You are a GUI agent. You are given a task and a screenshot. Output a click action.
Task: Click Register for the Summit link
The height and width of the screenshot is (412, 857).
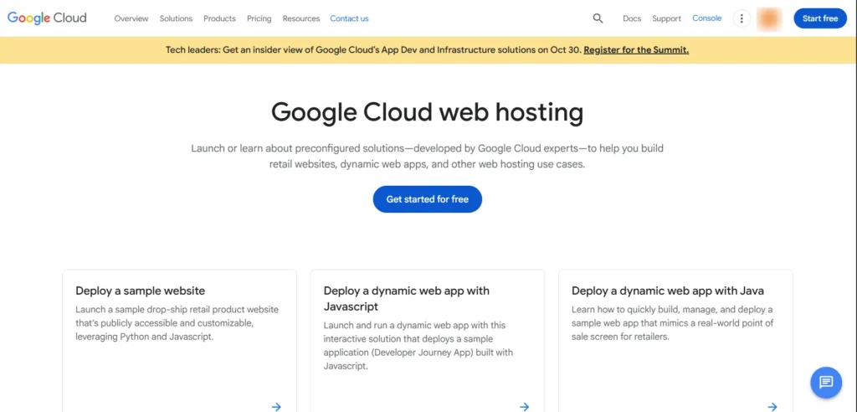pyautogui.click(x=636, y=49)
